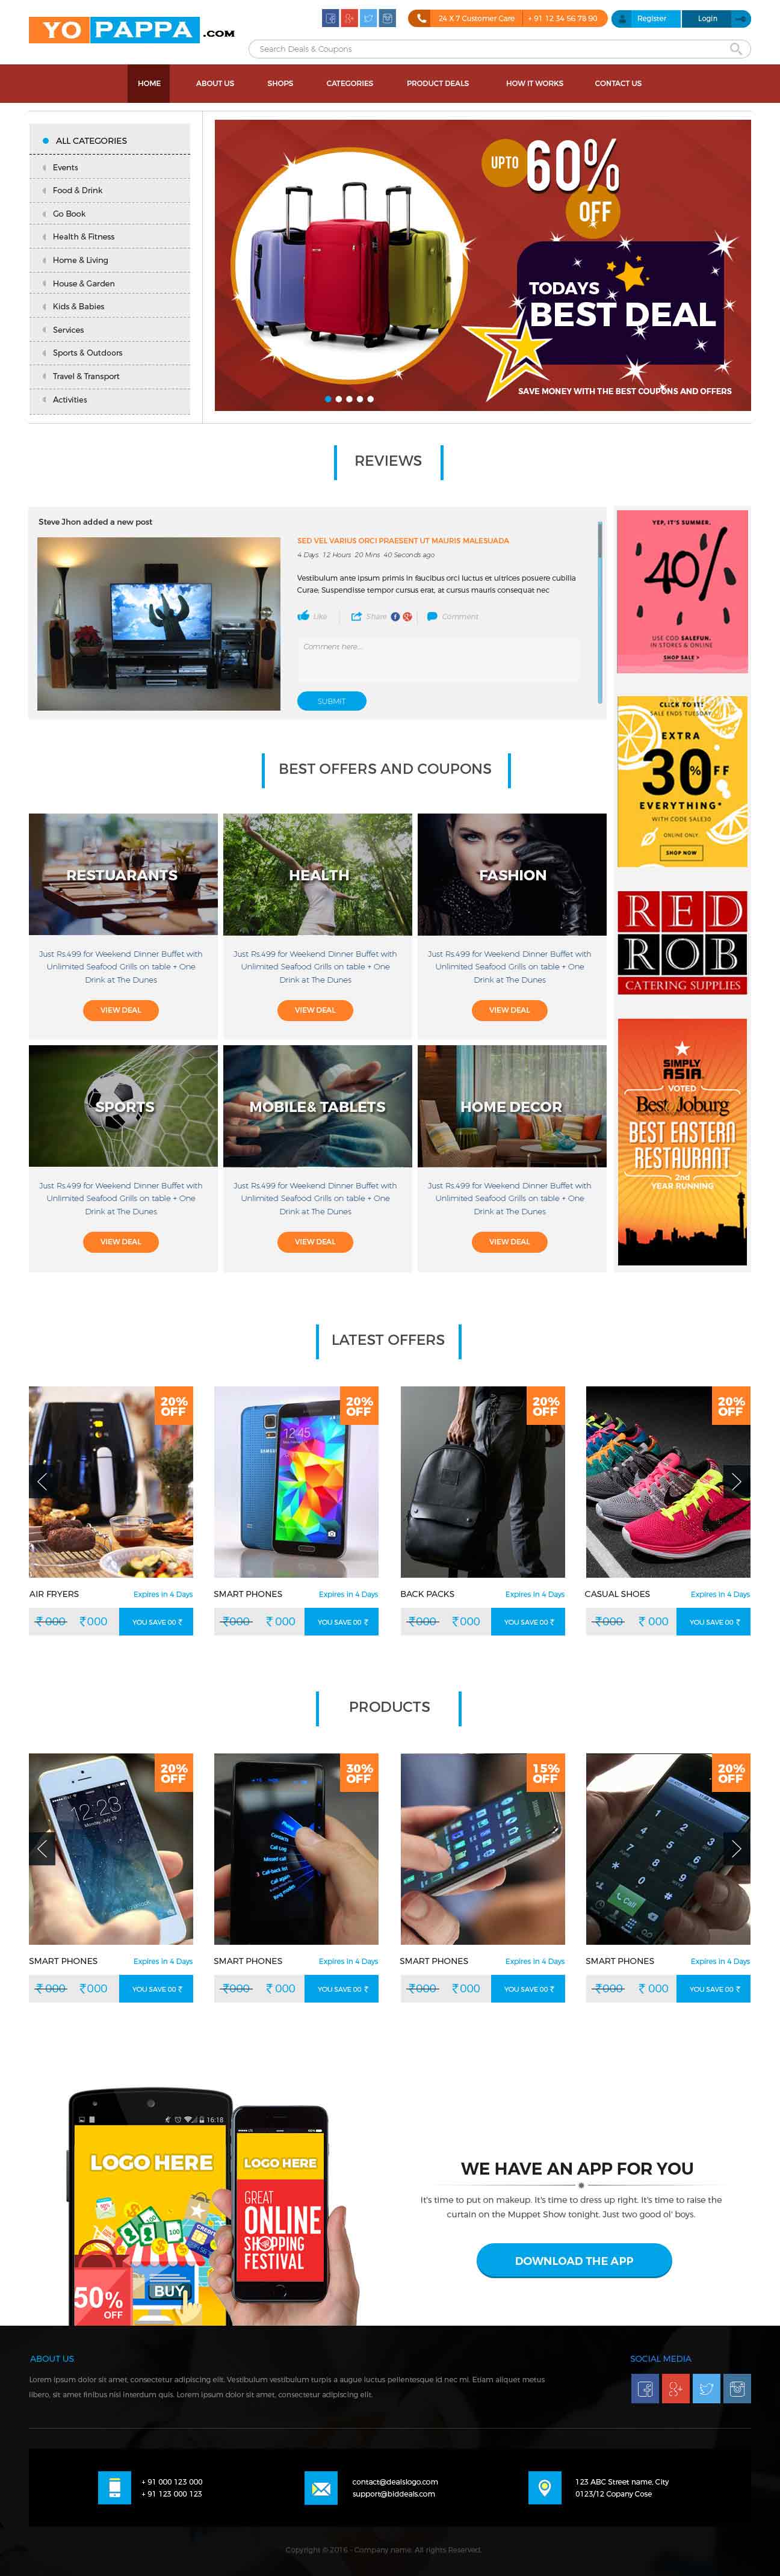
Task: Open the Facebook icon in the header
Action: point(330,18)
